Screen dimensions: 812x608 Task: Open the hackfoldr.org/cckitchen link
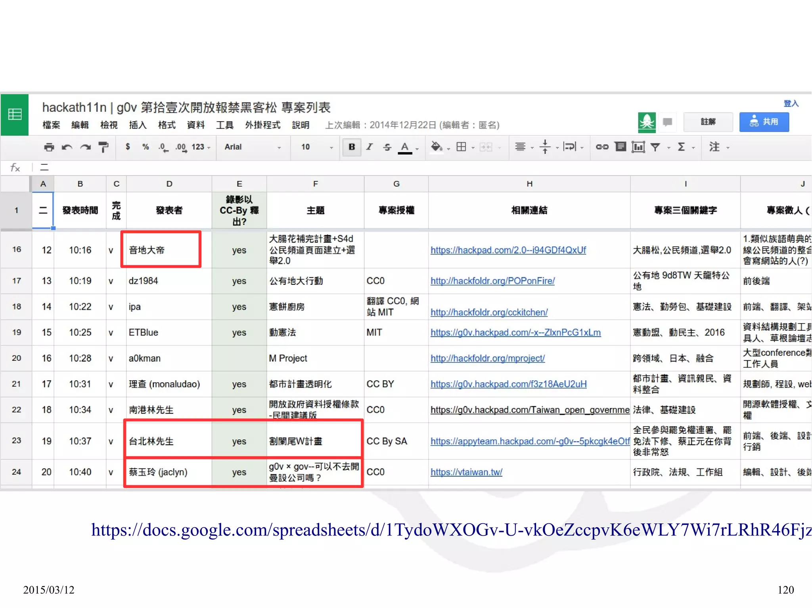click(x=489, y=312)
